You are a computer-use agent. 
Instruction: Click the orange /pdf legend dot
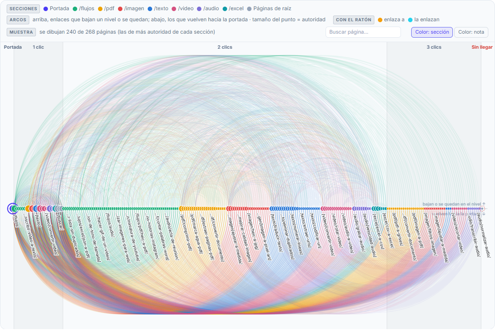[100, 9]
